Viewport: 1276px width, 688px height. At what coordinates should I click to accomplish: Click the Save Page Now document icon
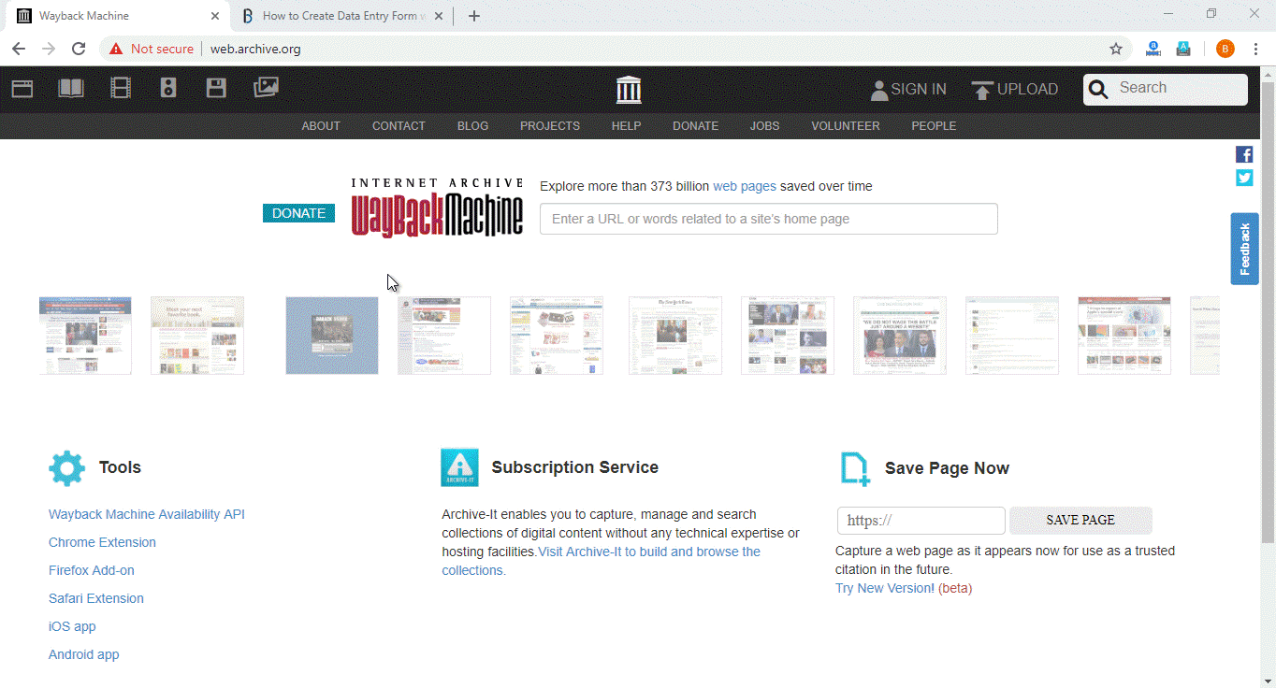[x=855, y=468]
